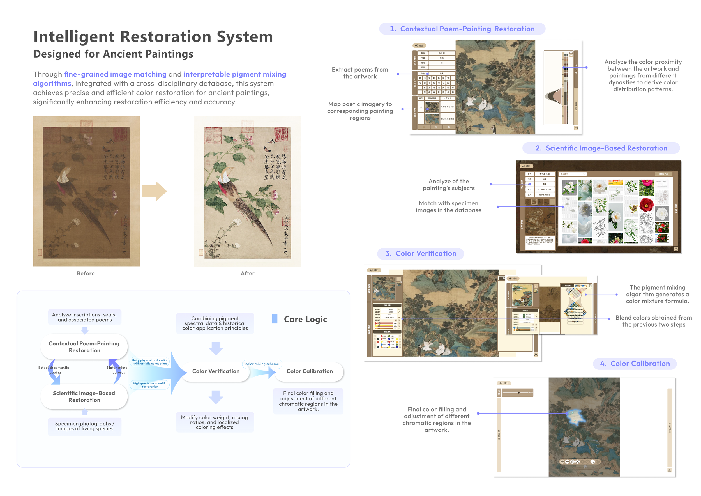Viewport: 701px width, 496px height.
Task: Click the save icon below the color distribution panel
Action: tap(576, 128)
